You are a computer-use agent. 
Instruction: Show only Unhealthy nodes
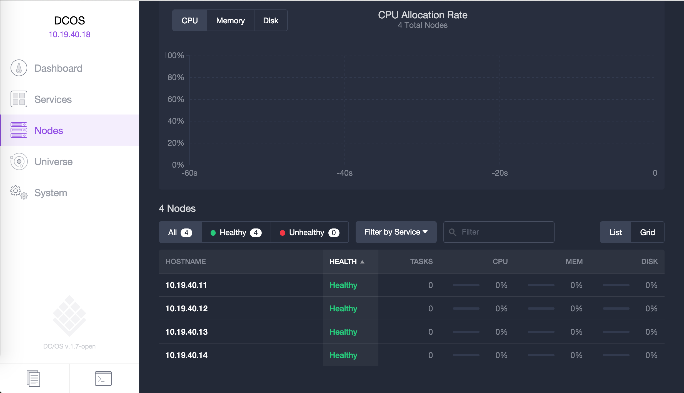click(x=309, y=232)
